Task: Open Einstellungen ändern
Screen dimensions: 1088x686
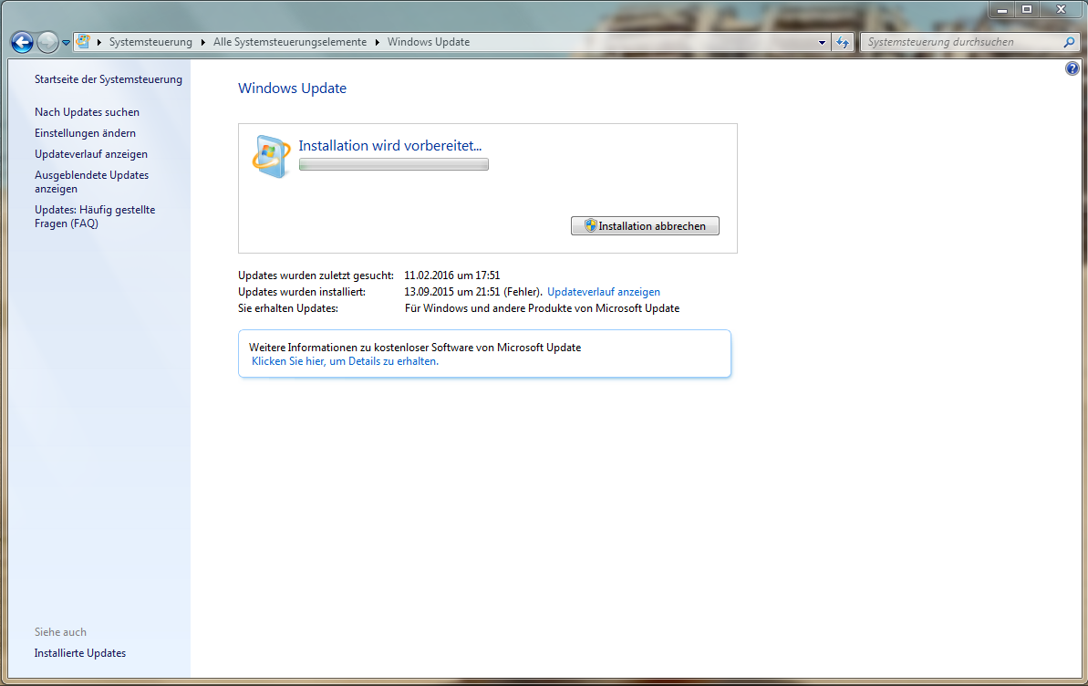Action: coord(86,132)
